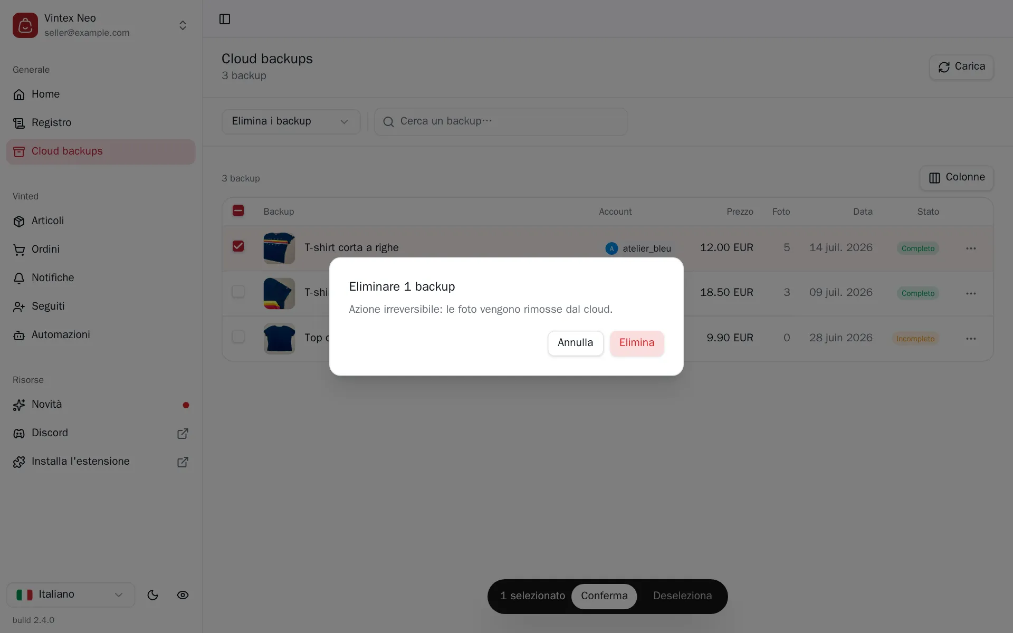Click Conferma in the selection bar
1013x633 pixels.
click(x=604, y=596)
